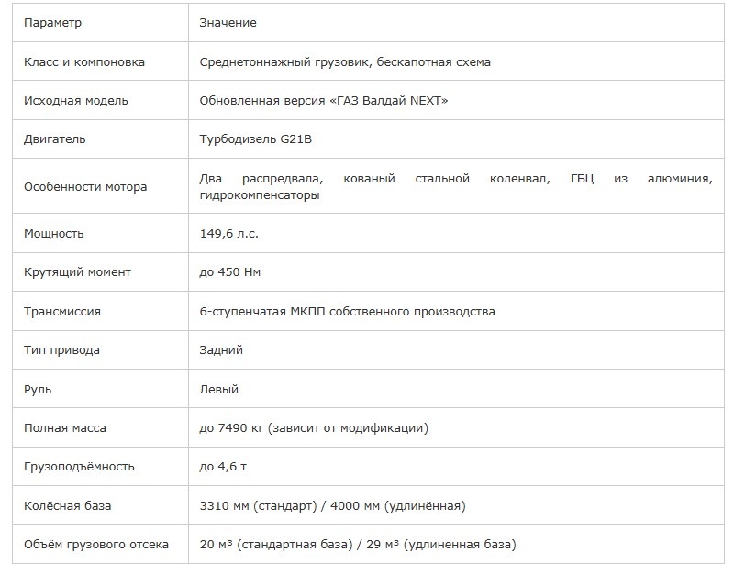Select the 'Объём грузового отсека' label
Viewport: 734px width, 564px height.
click(96, 545)
